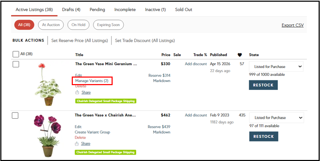Click Edit for the Chairish Anemone listing
Image resolution: width=320 pixels, height=161 pixels.
pyautogui.click(x=78, y=127)
